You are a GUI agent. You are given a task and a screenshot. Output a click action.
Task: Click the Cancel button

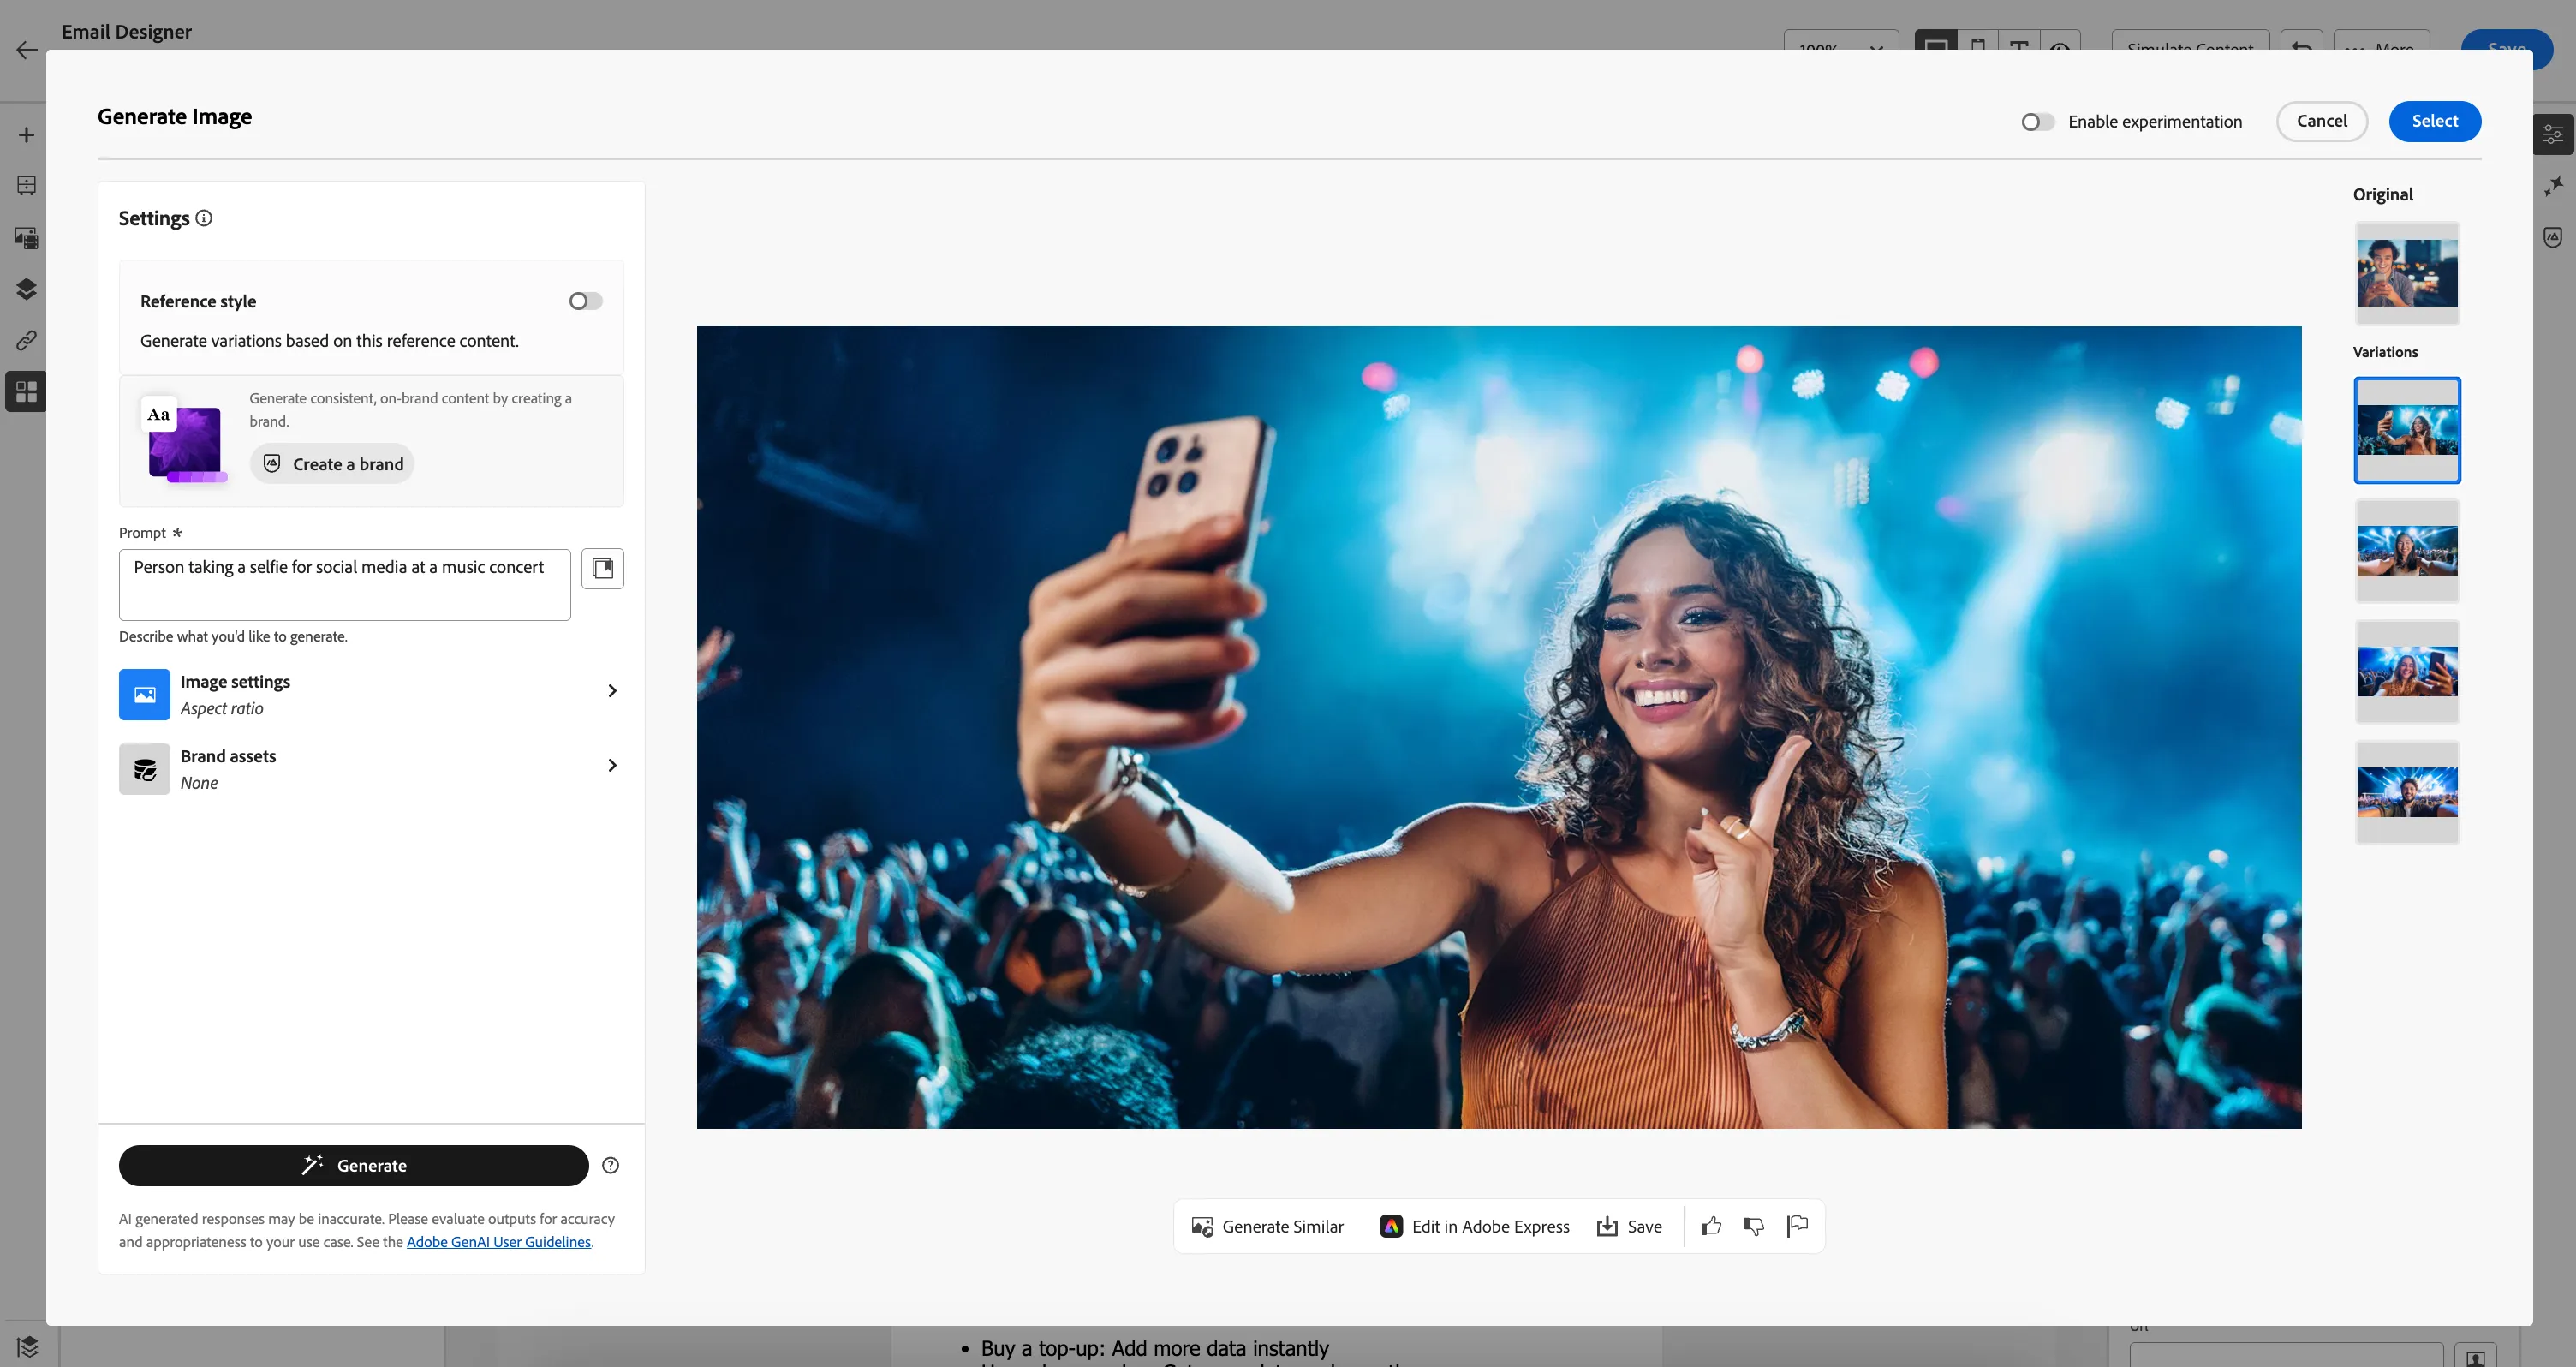point(2321,121)
